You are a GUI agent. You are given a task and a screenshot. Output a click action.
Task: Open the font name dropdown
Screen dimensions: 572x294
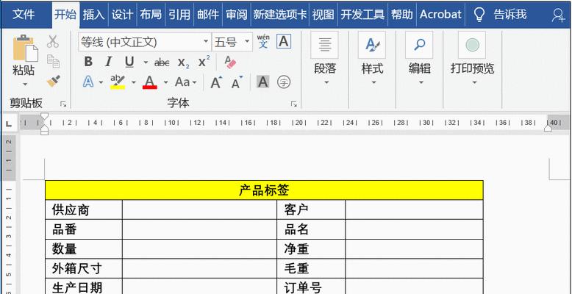click(x=205, y=42)
